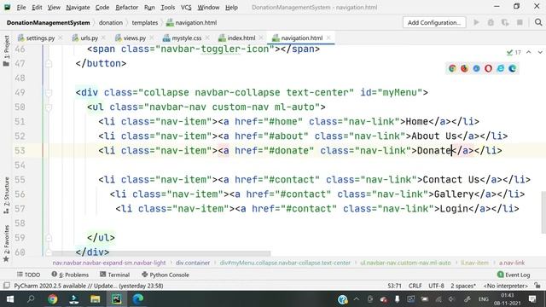Close the mystyle.css tab
Viewport: 546px width, 307px height.
(207, 38)
